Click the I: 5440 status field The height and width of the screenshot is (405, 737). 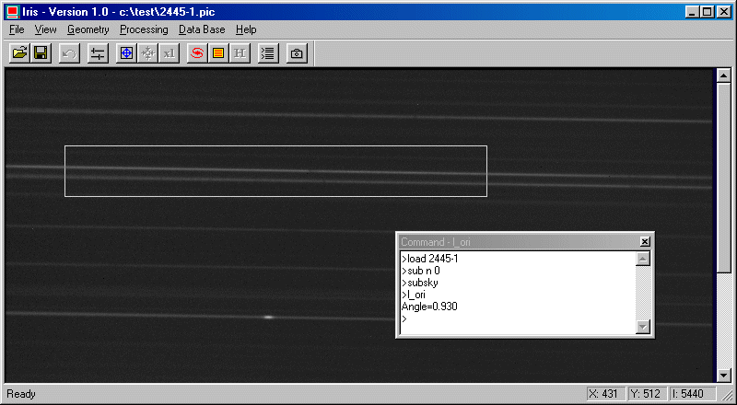693,394
